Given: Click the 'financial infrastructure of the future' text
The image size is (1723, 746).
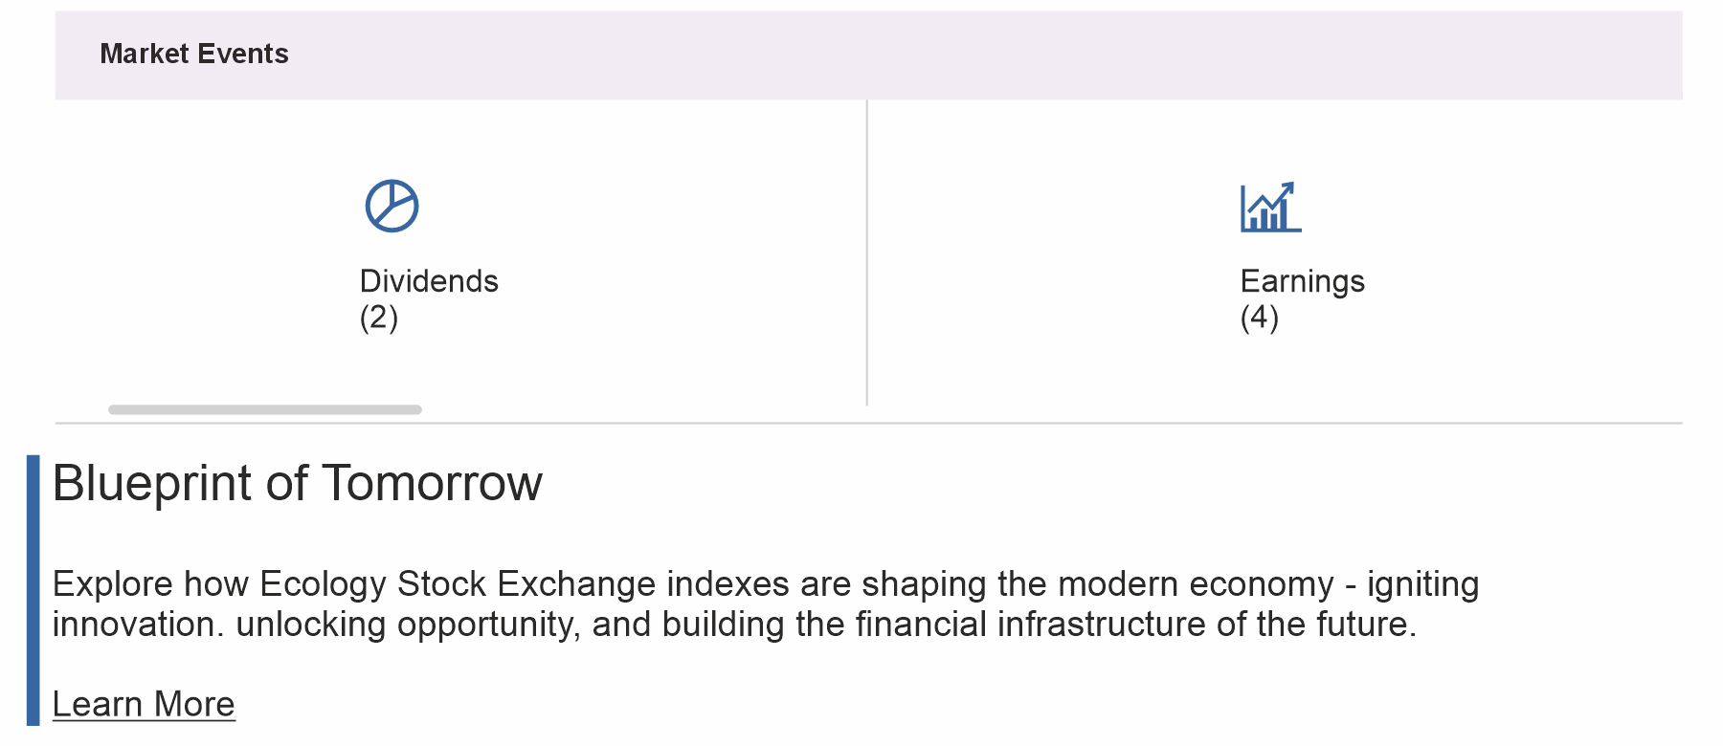Looking at the screenshot, I should 1135,625.
